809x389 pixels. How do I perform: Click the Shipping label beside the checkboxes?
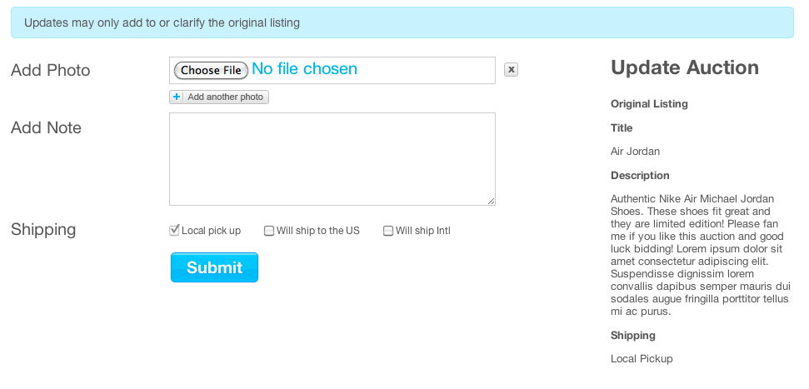(x=43, y=230)
